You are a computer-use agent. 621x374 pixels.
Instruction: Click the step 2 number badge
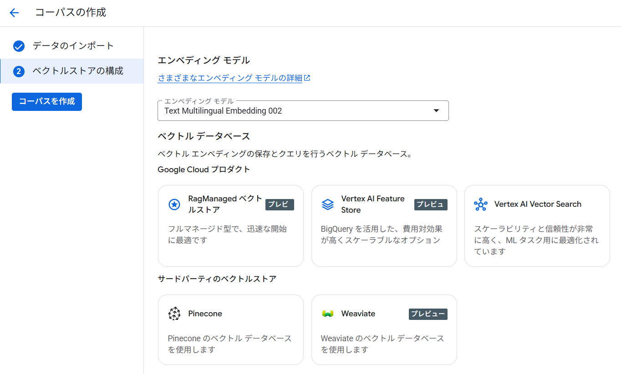coord(19,71)
